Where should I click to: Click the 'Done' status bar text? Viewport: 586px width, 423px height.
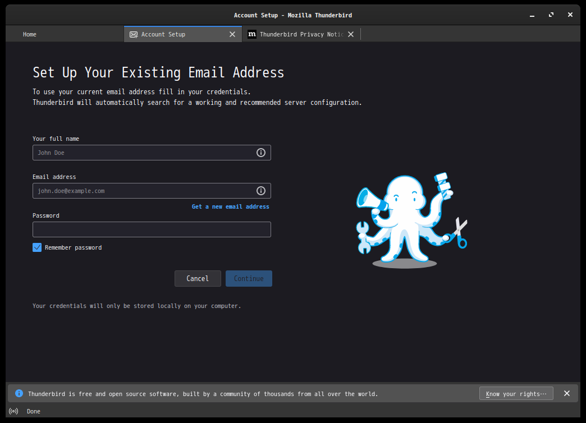33,411
